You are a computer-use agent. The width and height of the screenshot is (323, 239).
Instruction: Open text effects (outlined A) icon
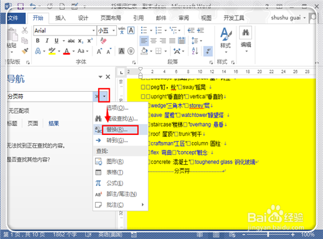pos(38,51)
